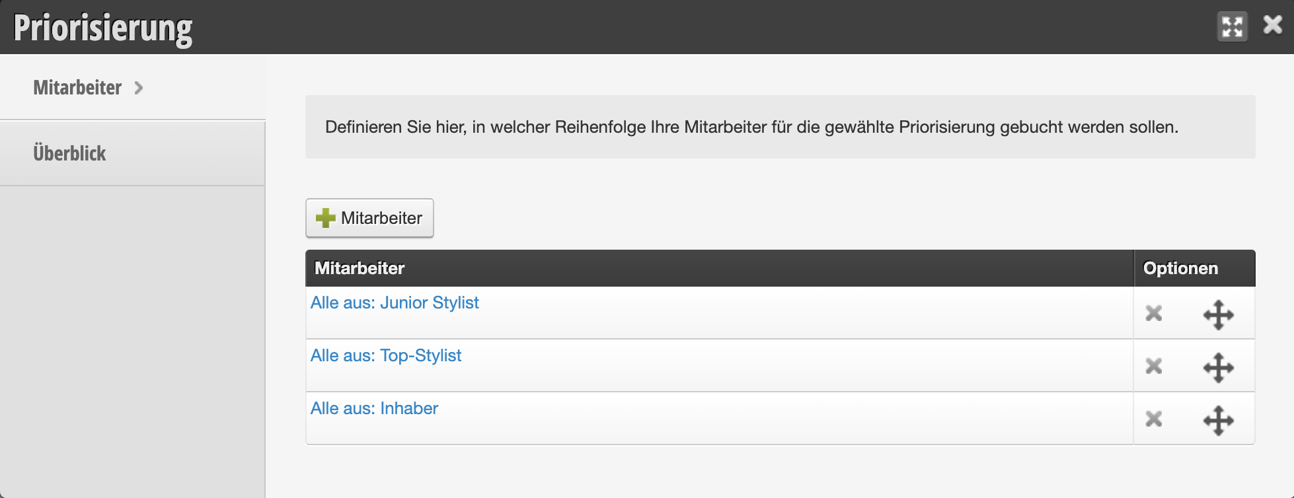Switch to the Überblick tab
The width and height of the screenshot is (1294, 498).
[x=133, y=153]
